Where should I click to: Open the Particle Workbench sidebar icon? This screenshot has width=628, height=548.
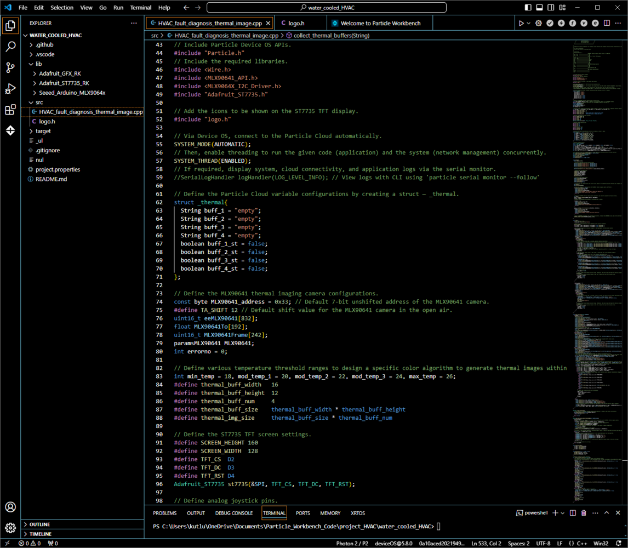click(x=10, y=130)
